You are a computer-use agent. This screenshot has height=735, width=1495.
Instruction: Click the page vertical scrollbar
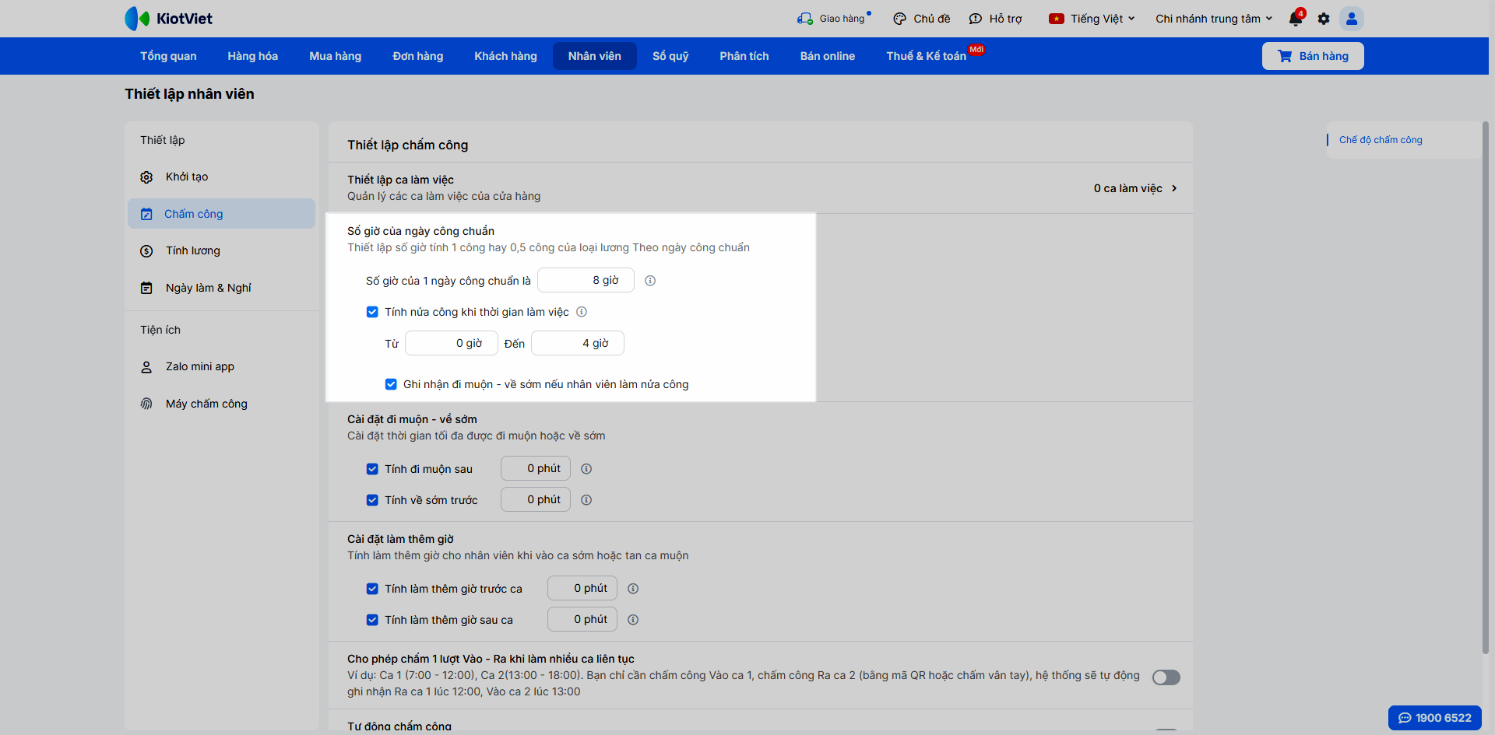1486,387
